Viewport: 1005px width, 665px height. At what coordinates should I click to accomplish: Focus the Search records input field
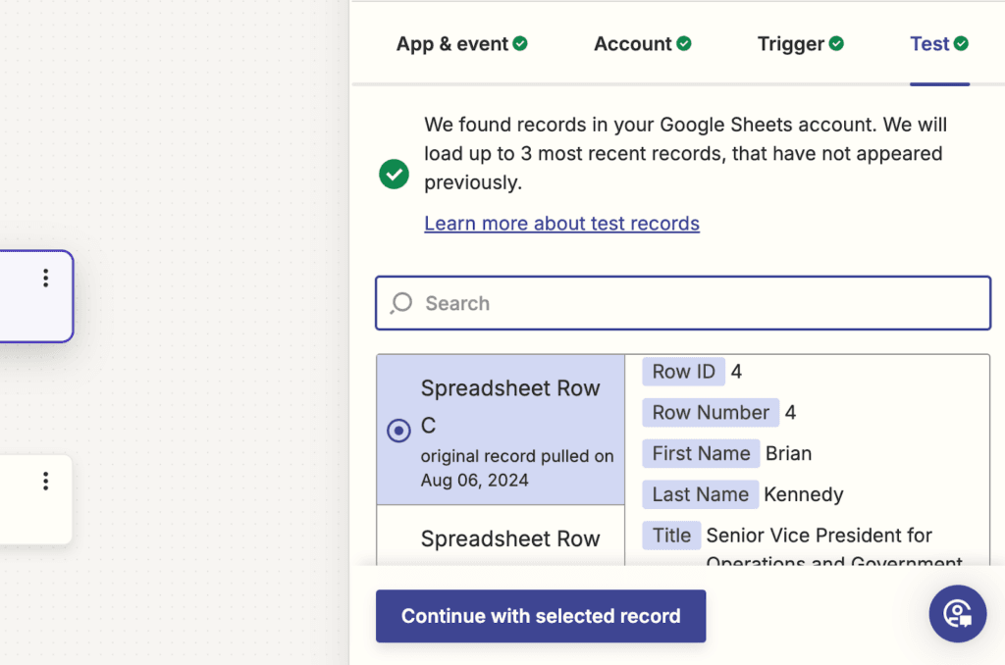tap(697, 303)
